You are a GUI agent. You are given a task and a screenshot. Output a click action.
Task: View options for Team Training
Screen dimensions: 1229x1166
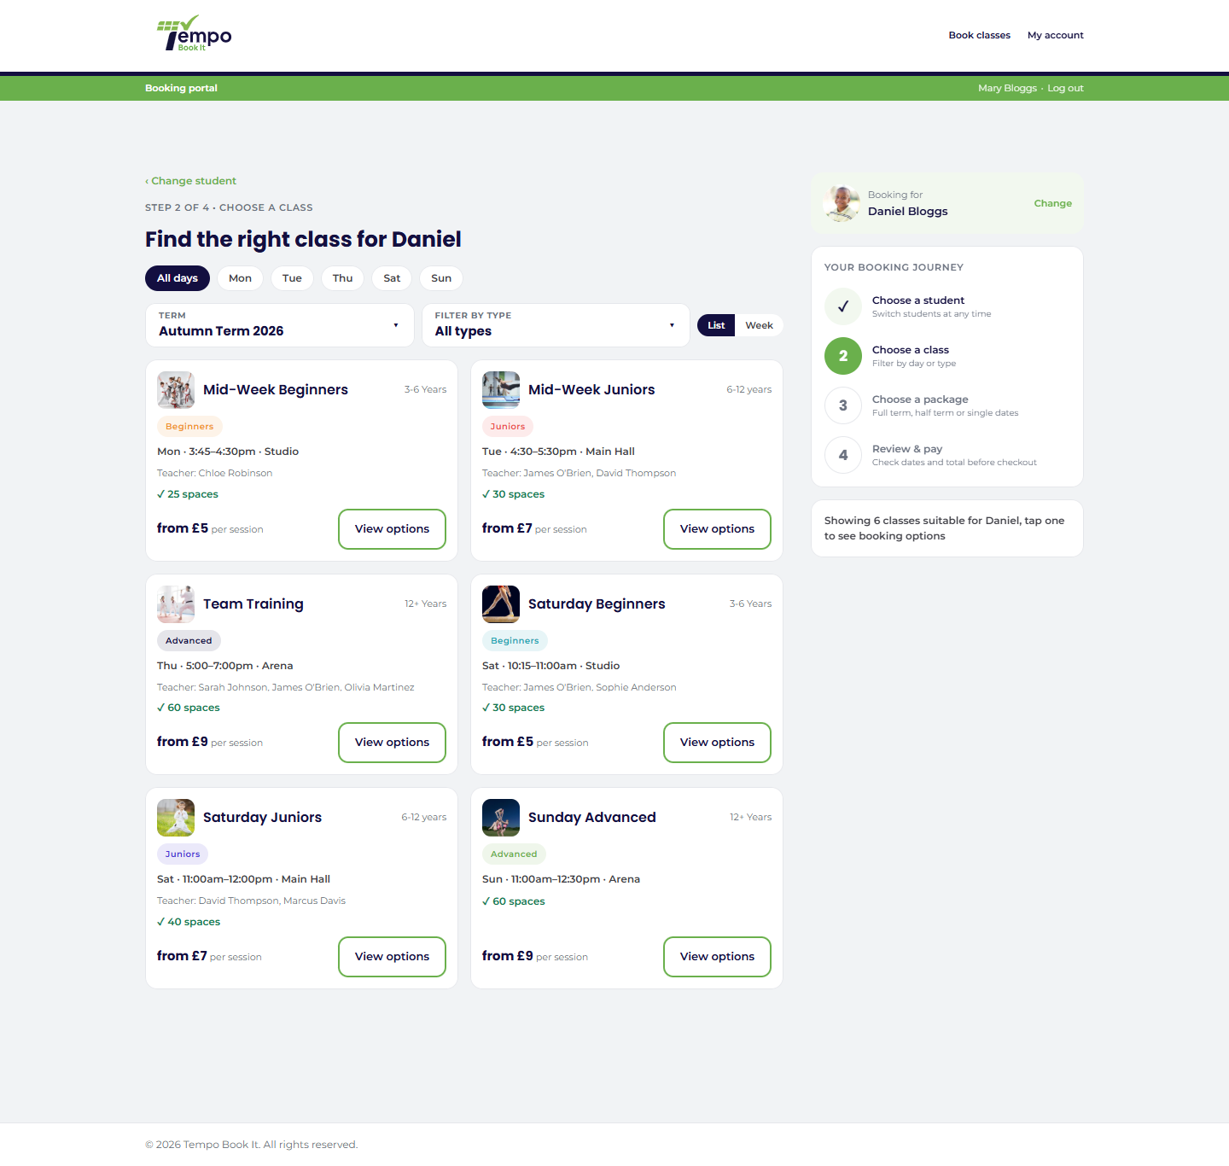coord(392,743)
